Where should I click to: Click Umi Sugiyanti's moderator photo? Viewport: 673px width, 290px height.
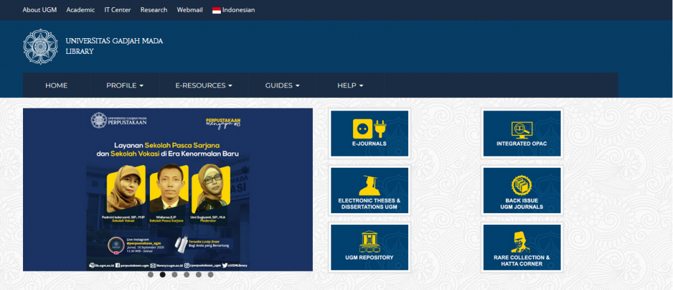pos(210,189)
